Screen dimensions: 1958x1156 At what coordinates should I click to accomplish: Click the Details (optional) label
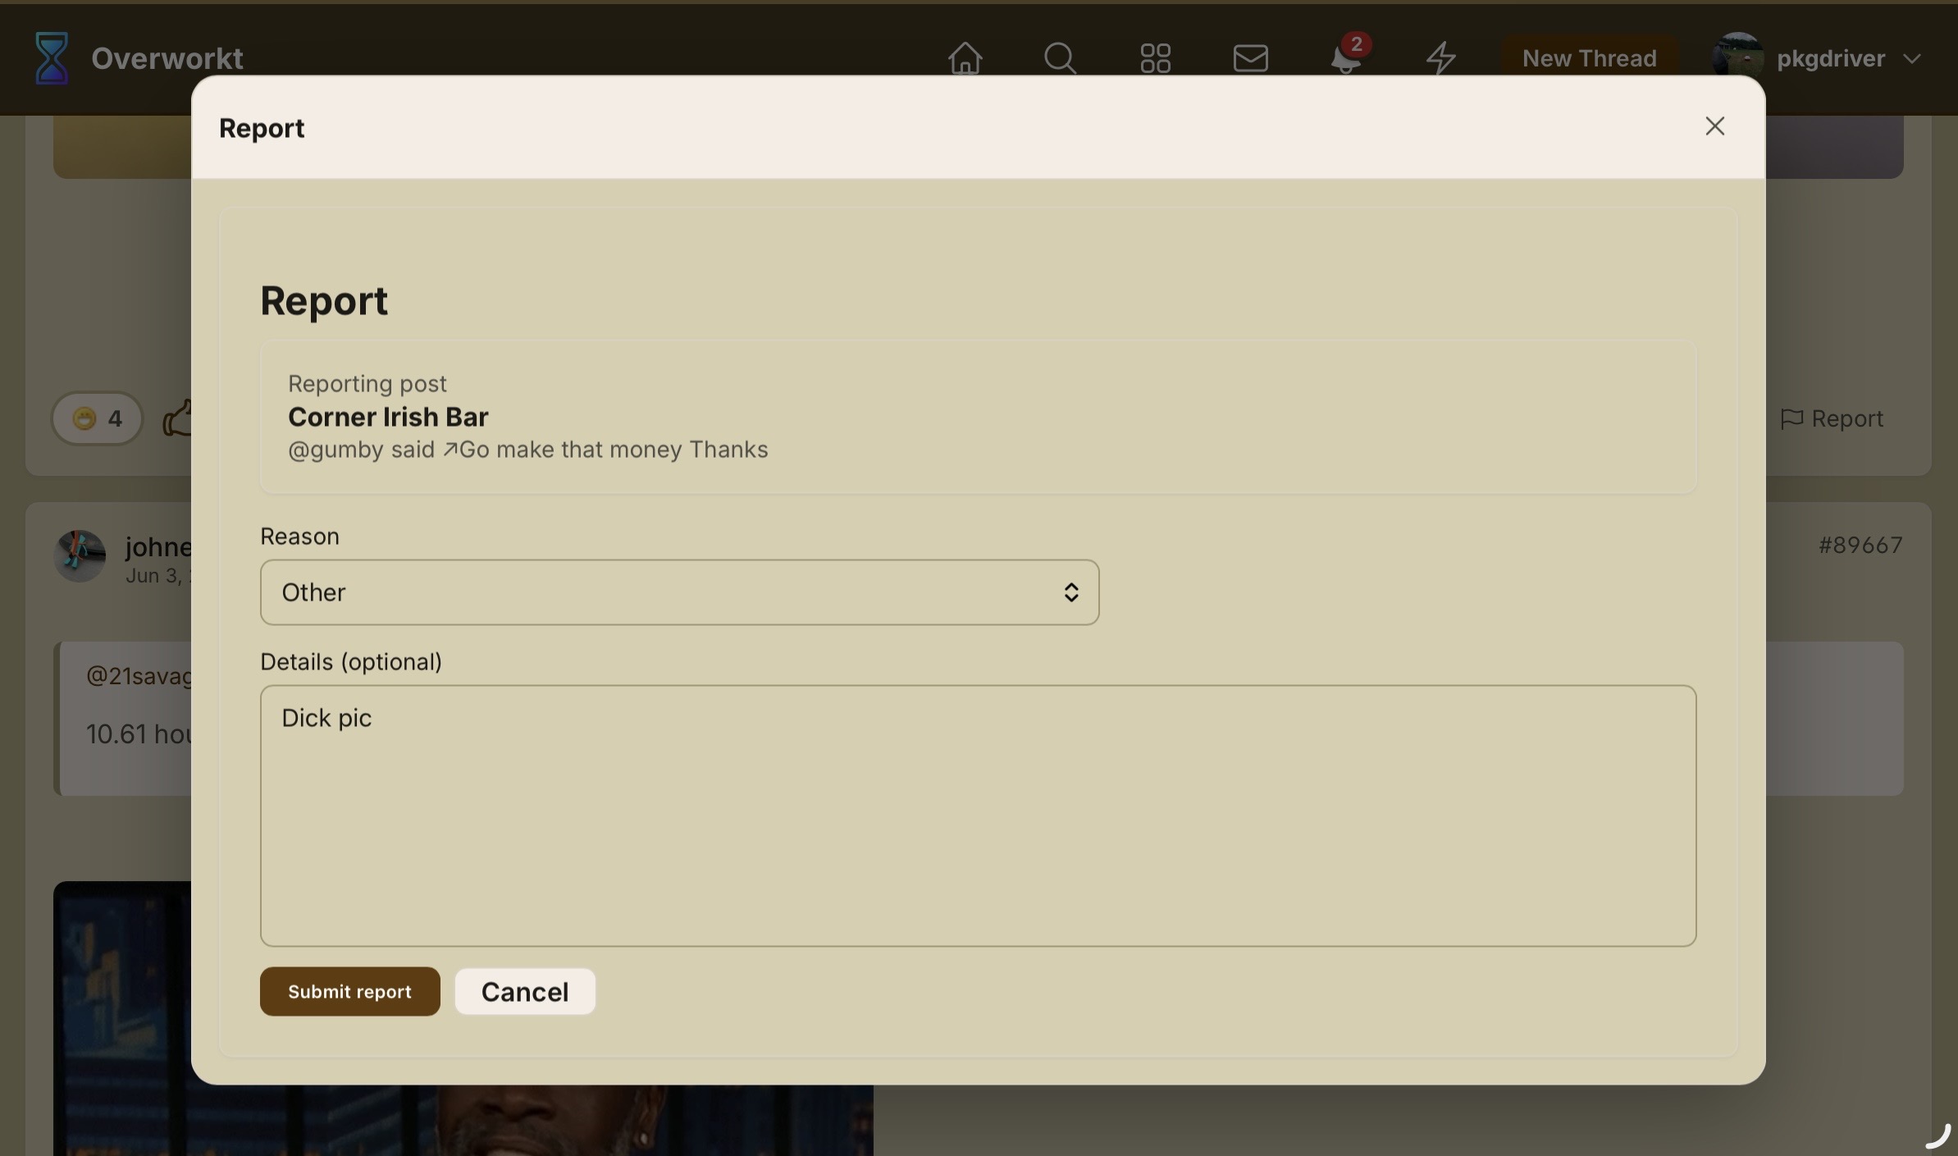point(351,661)
